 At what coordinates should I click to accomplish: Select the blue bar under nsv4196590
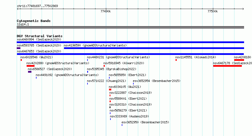(154, 48)
